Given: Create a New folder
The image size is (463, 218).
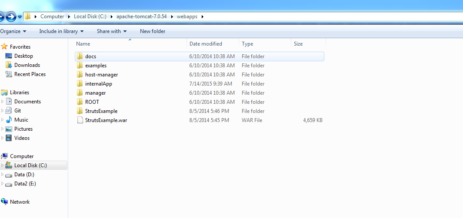Looking at the screenshot, I should tap(153, 31).
